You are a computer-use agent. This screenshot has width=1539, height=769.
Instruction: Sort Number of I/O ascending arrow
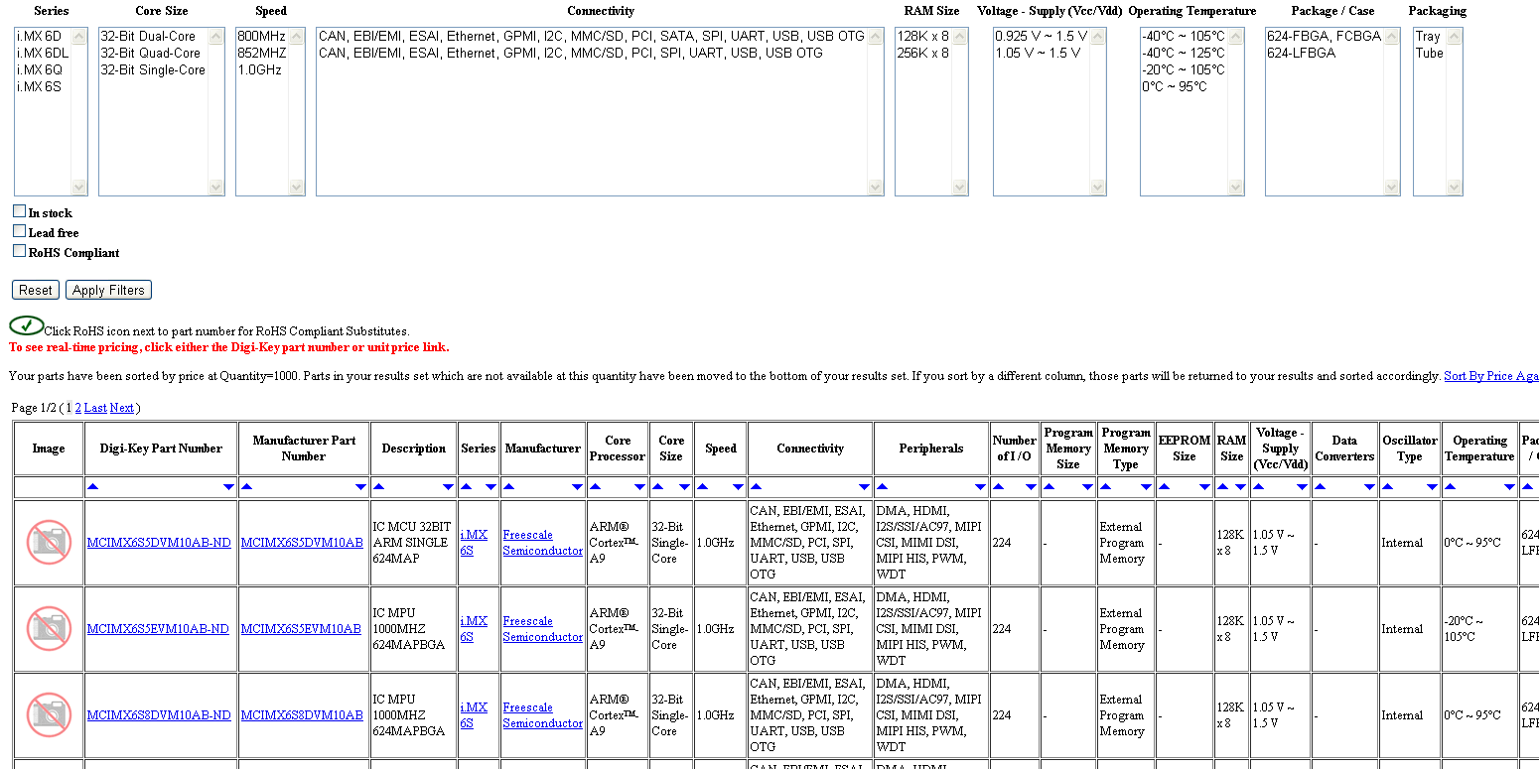[998, 487]
